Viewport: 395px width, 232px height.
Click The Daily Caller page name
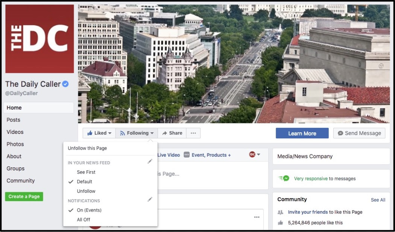(x=33, y=84)
